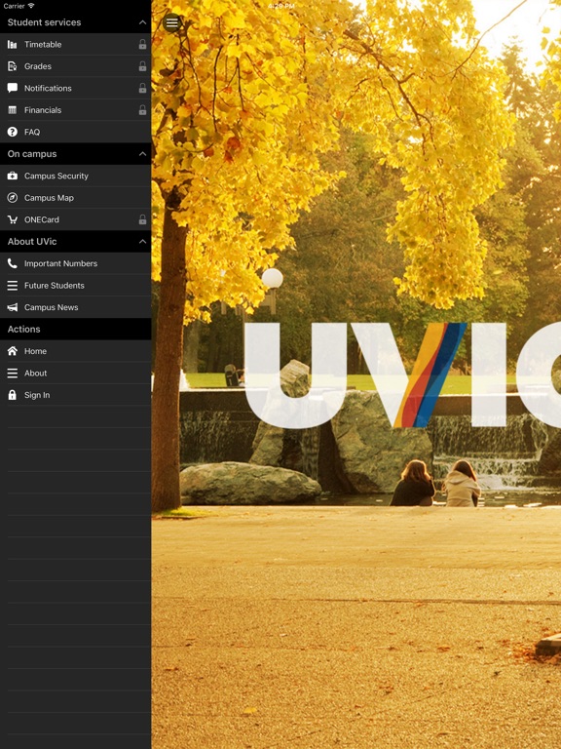Click the lock icon beside Financials
Image resolution: width=561 pixels, height=749 pixels.
(x=142, y=110)
